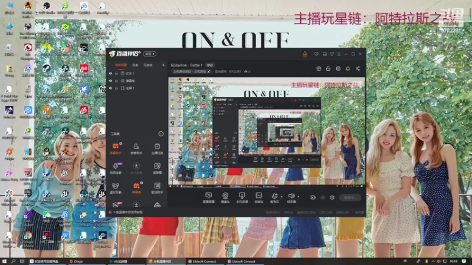Add a new scene with plus button
Viewport: 472px width, 265px height.
coord(163,65)
